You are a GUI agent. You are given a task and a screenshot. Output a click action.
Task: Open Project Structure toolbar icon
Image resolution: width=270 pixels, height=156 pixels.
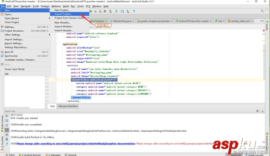coord(122,11)
